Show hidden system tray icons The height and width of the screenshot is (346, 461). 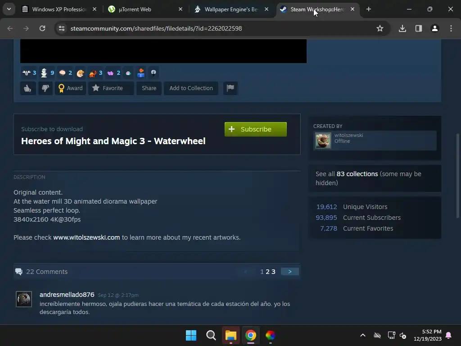(363, 335)
